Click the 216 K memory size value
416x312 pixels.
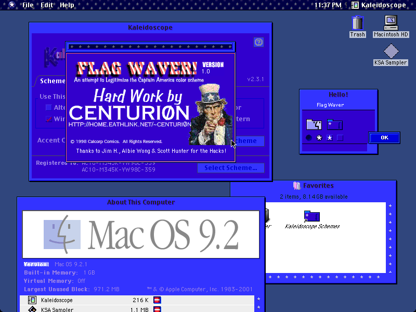(140, 300)
